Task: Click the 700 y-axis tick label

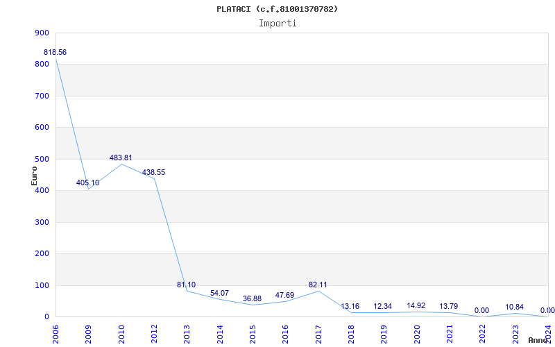Action: pyautogui.click(x=42, y=96)
